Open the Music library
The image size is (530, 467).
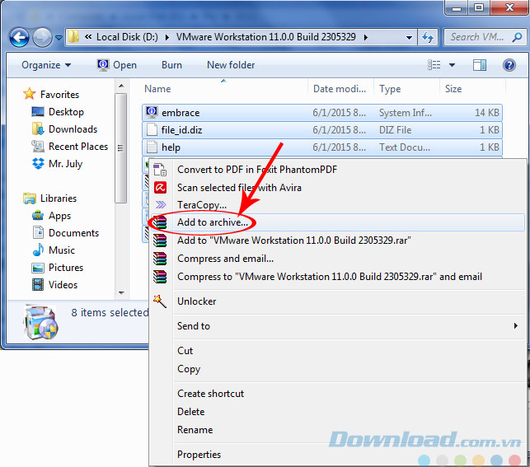[x=54, y=250]
